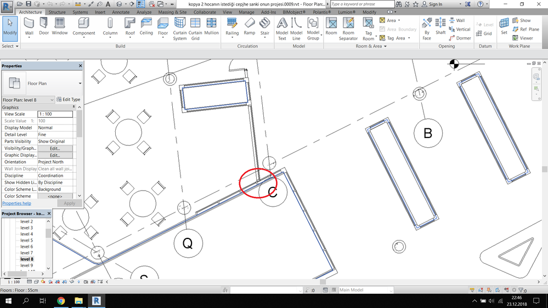548x308 pixels.
Task: Select the Wall tool
Action: pyautogui.click(x=29, y=28)
